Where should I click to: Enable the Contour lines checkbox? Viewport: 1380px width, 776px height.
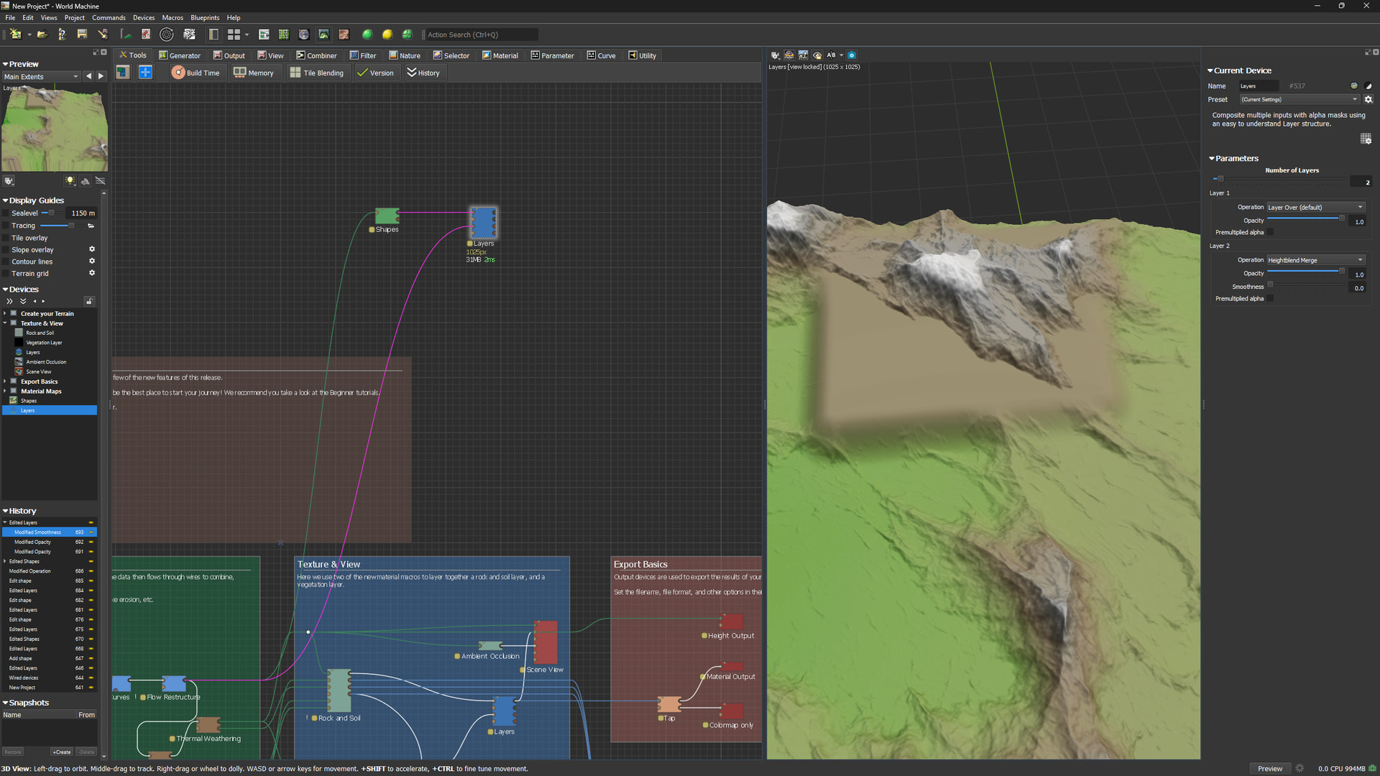(x=6, y=262)
